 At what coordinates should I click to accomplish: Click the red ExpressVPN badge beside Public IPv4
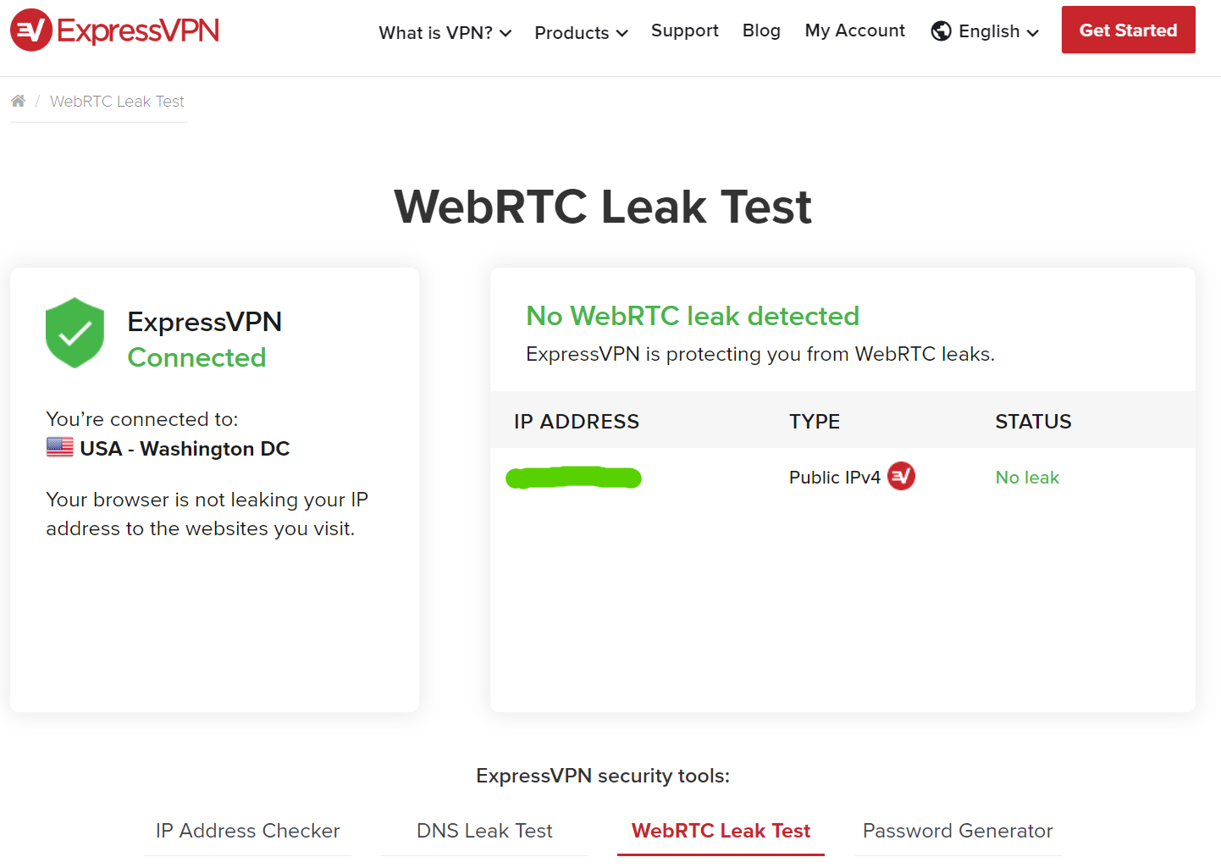click(901, 476)
